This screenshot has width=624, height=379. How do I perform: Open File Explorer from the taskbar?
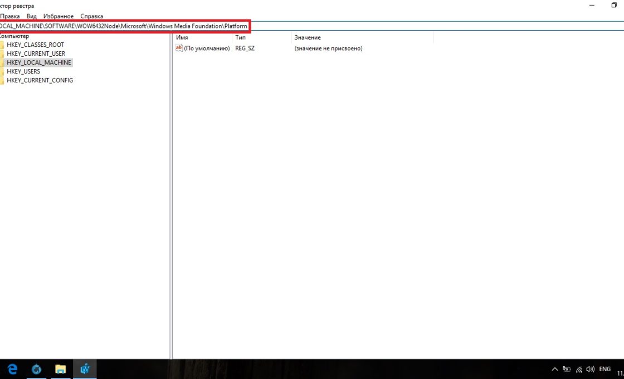(x=60, y=369)
